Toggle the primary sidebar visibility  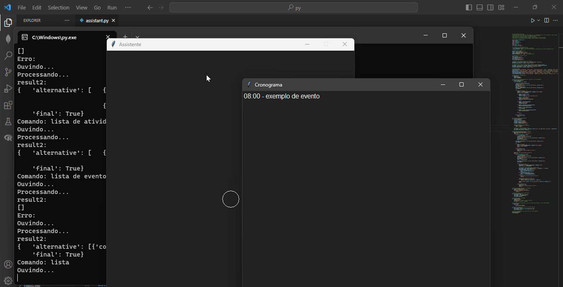coord(469,7)
